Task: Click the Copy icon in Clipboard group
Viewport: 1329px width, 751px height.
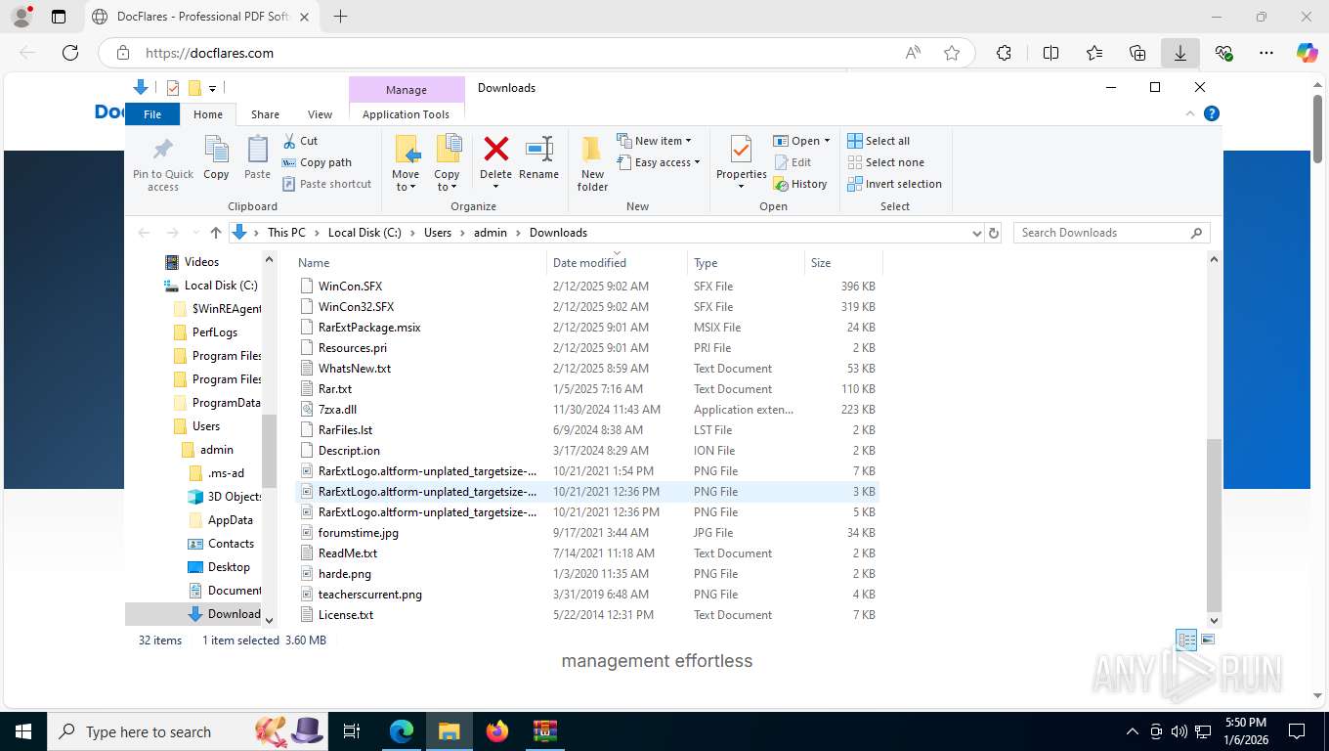Action: pos(216,158)
